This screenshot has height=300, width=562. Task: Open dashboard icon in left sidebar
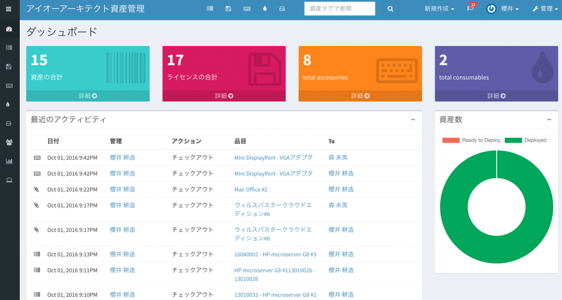[x=9, y=29]
